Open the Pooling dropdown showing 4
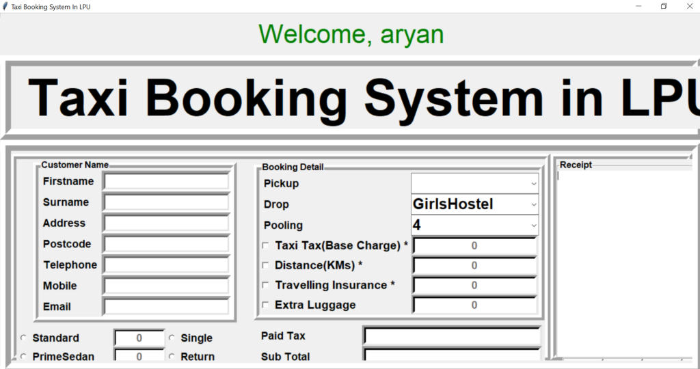This screenshot has height=369, width=700. (x=474, y=225)
